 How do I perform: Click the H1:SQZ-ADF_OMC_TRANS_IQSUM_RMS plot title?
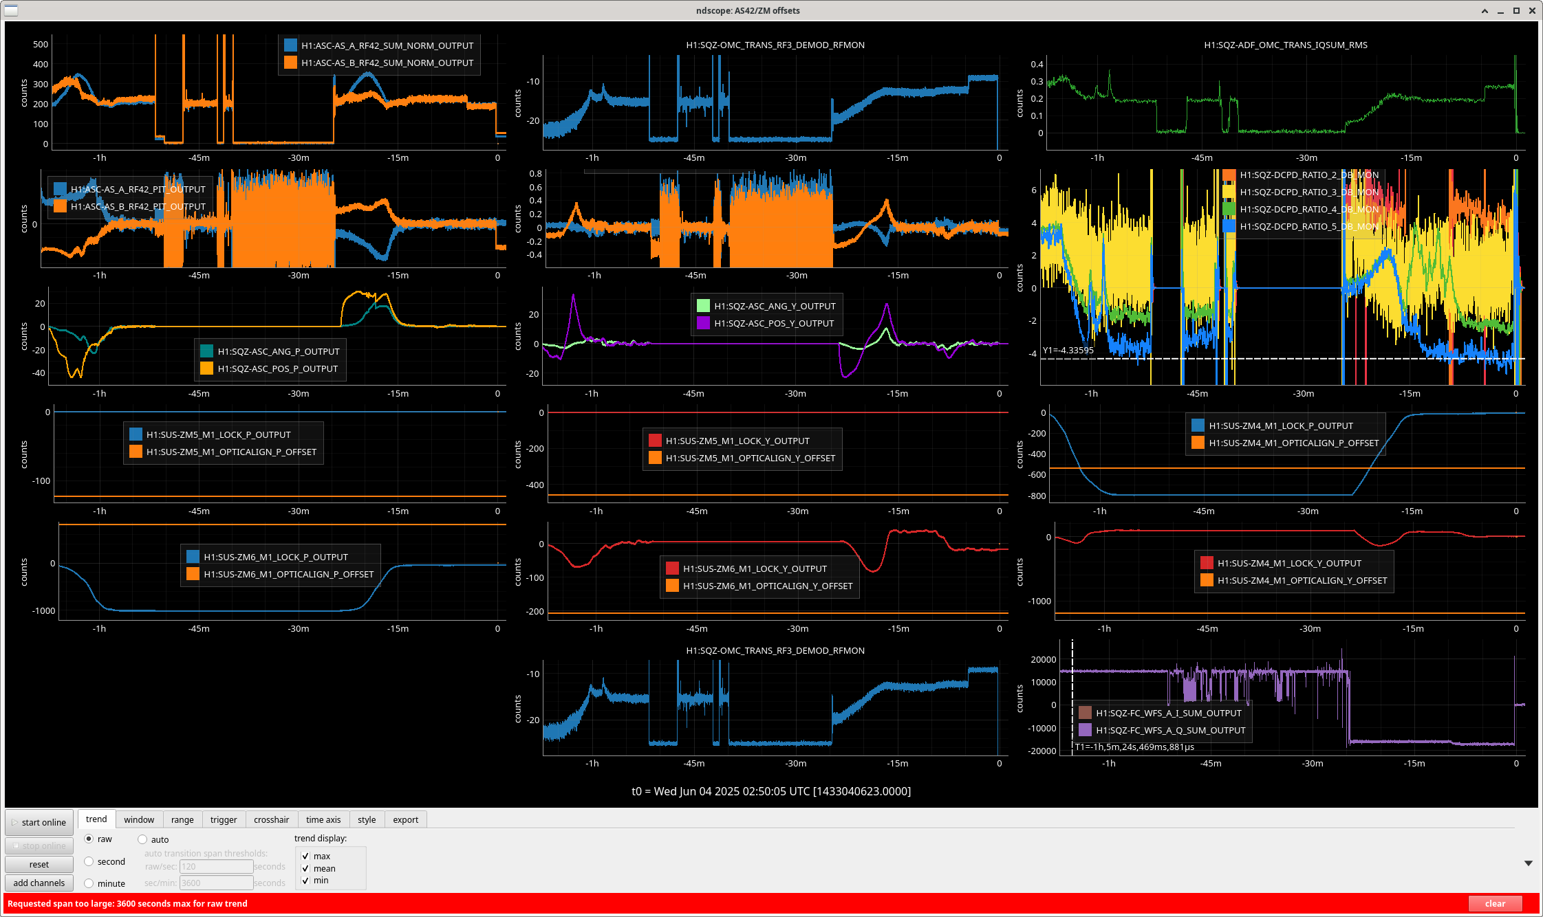[1285, 45]
